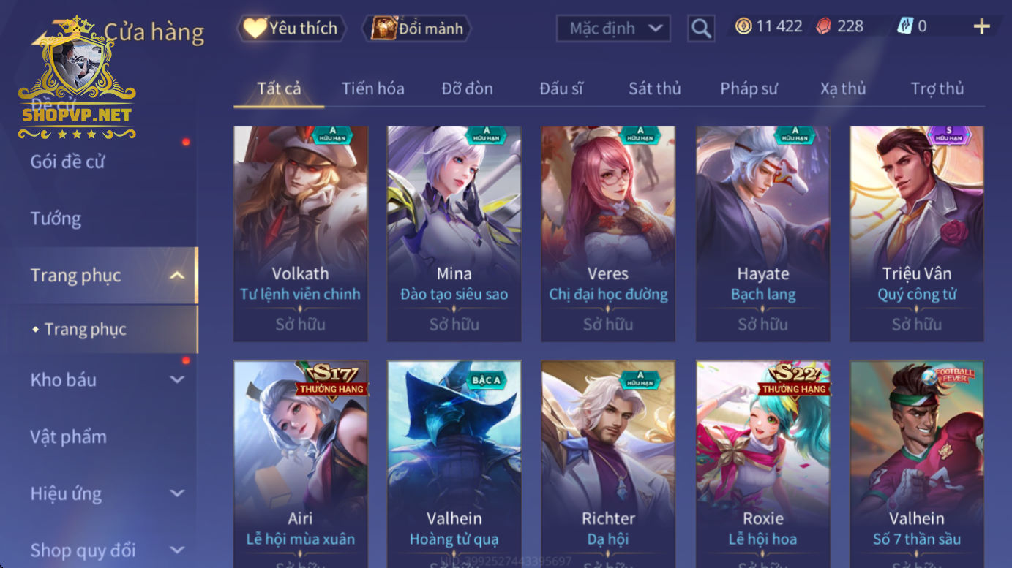Switch to the Sát thủ tab

click(655, 88)
